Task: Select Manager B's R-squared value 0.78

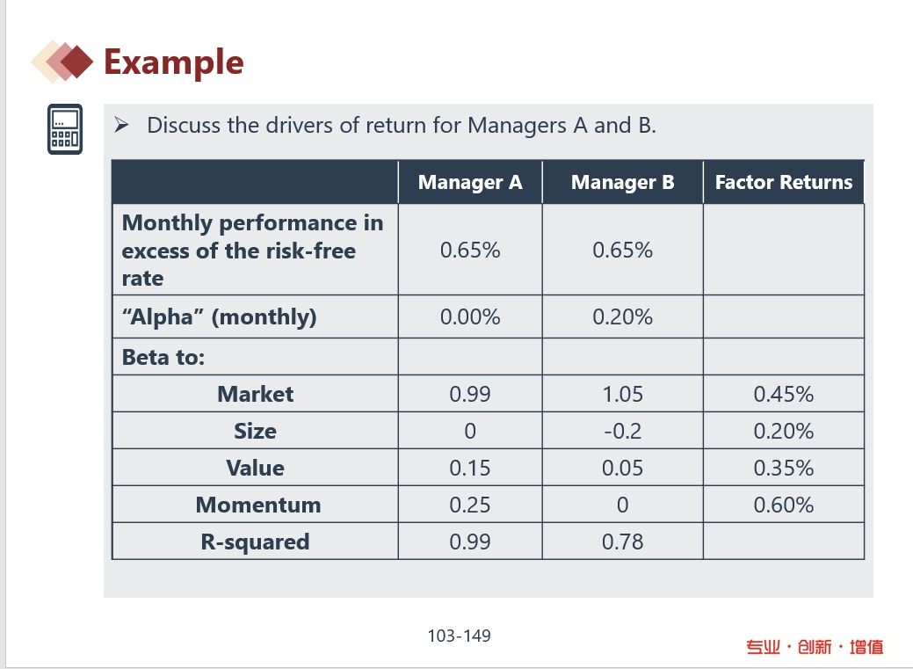Action: pos(622,542)
